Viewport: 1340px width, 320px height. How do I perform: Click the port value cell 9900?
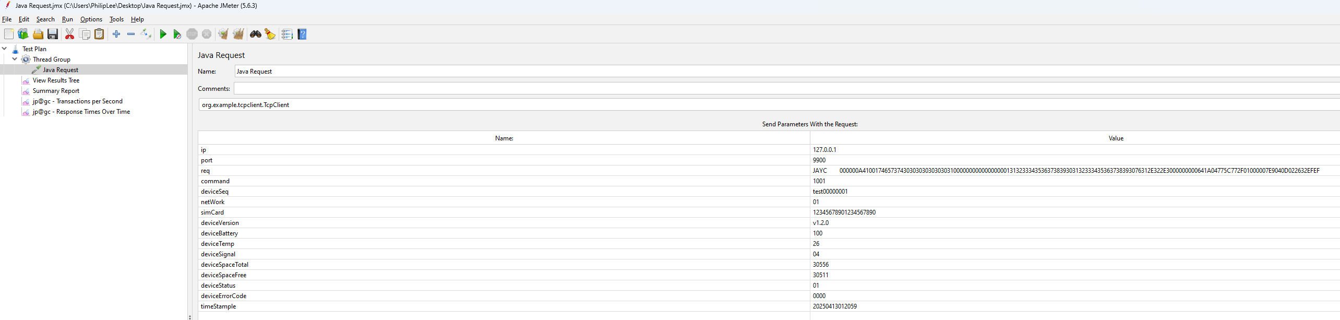point(819,160)
